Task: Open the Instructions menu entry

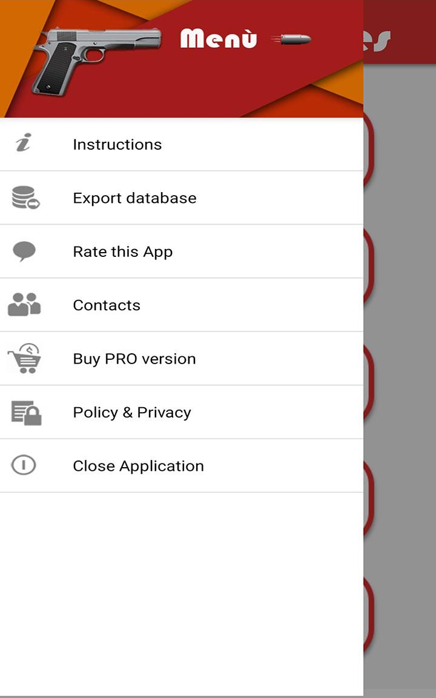Action: coord(117,144)
